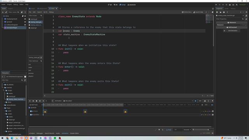Viewport: 249px width, 140px height.
Task: Select player_camera.gd in FileSystem
Action: [x=14, y=122]
